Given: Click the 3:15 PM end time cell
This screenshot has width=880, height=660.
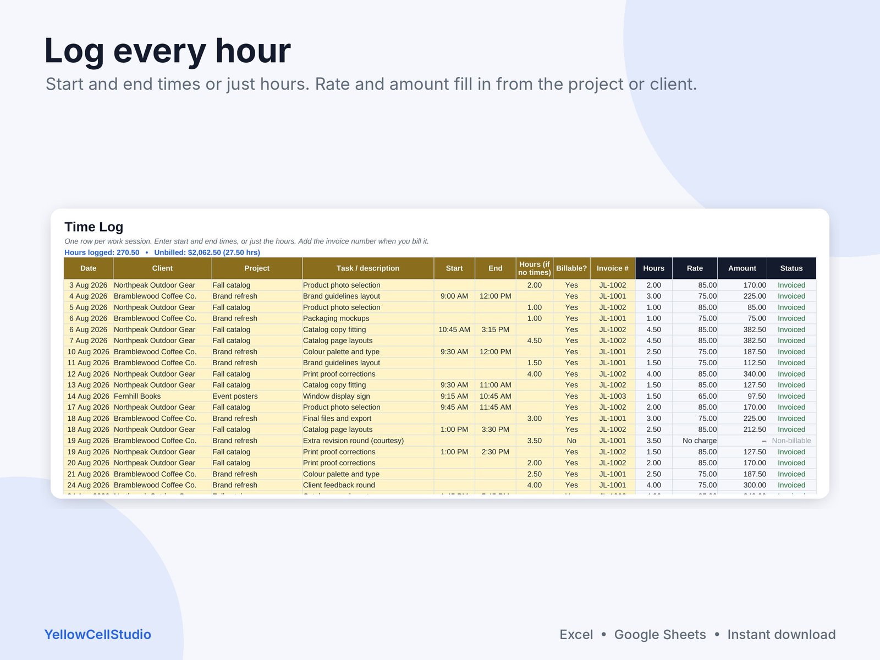Looking at the screenshot, I should click(x=496, y=329).
